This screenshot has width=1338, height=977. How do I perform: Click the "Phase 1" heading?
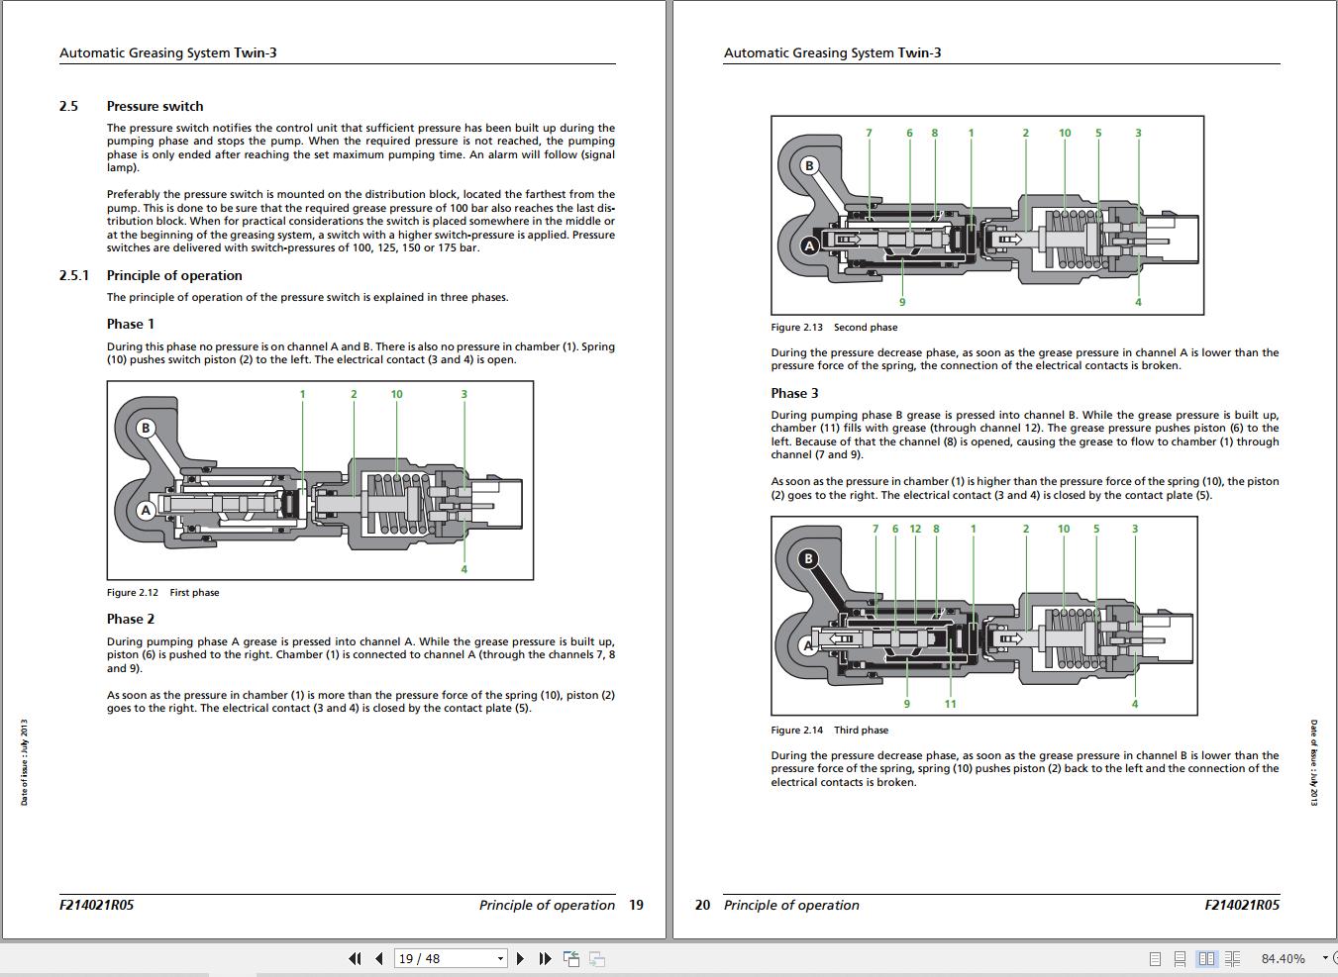[x=131, y=324]
